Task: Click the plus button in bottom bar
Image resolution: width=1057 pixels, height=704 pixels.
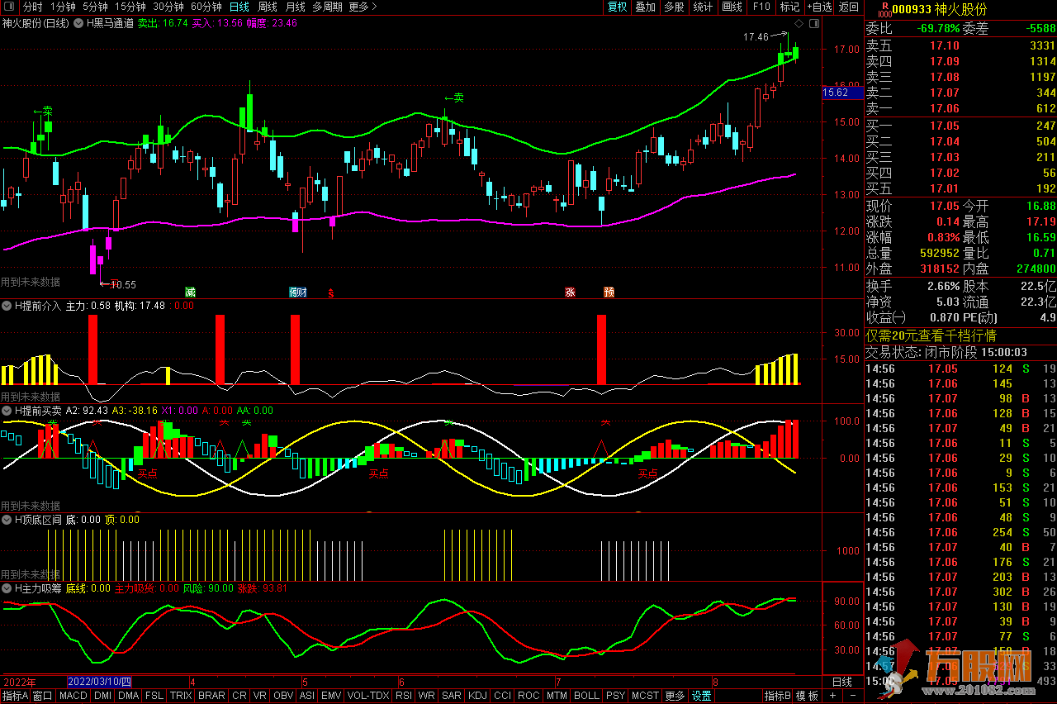Action: (x=833, y=696)
